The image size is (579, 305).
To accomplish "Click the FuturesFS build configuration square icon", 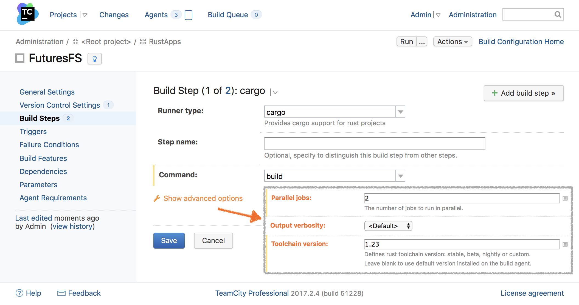I will [20, 58].
